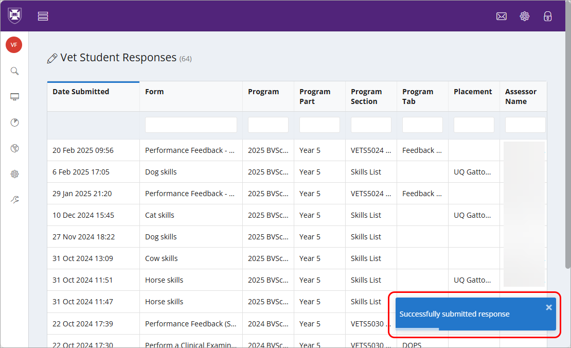Open the pie chart sidebar icon
The height and width of the screenshot is (348, 571).
click(14, 123)
